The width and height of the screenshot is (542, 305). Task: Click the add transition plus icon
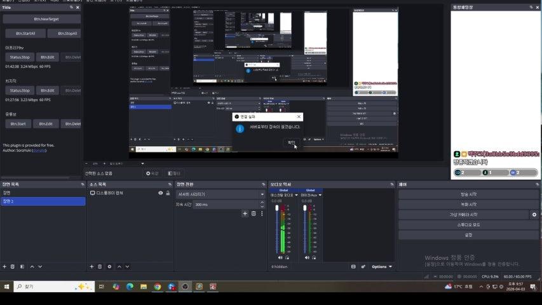[x=245, y=213]
